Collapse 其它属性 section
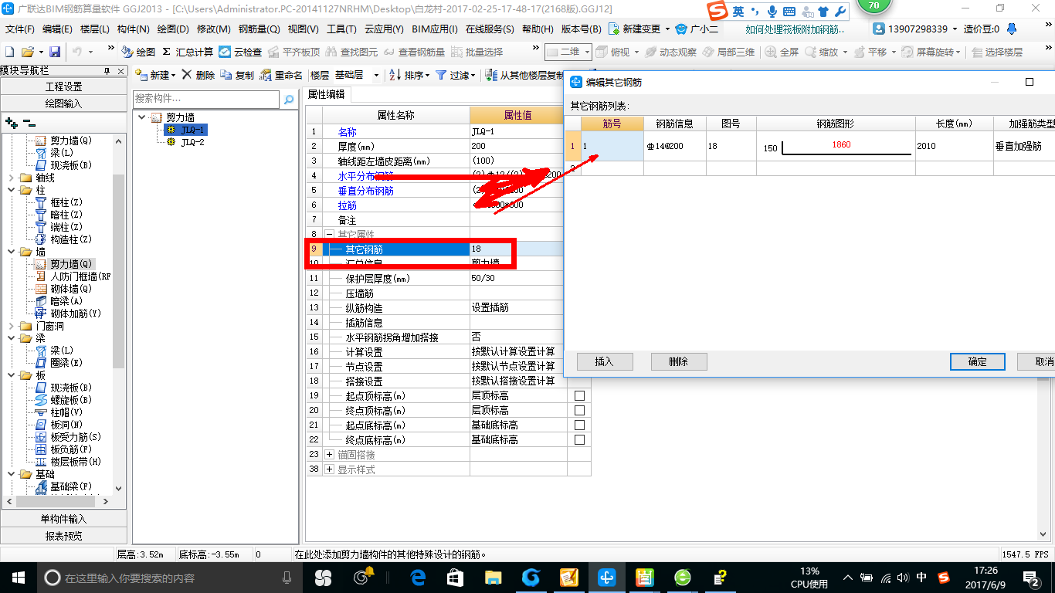 tap(329, 234)
